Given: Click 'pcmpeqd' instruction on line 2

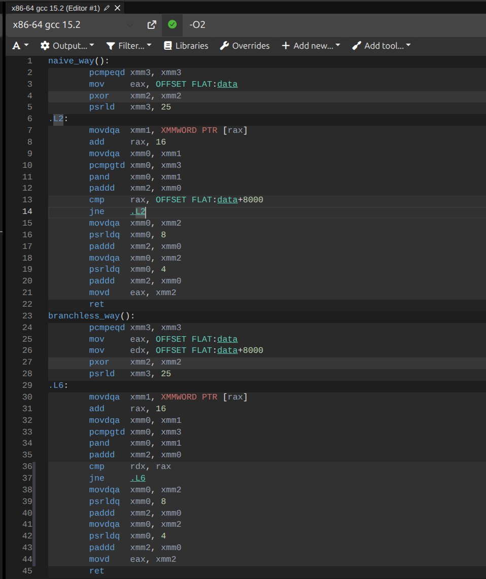Looking at the screenshot, I should [107, 73].
